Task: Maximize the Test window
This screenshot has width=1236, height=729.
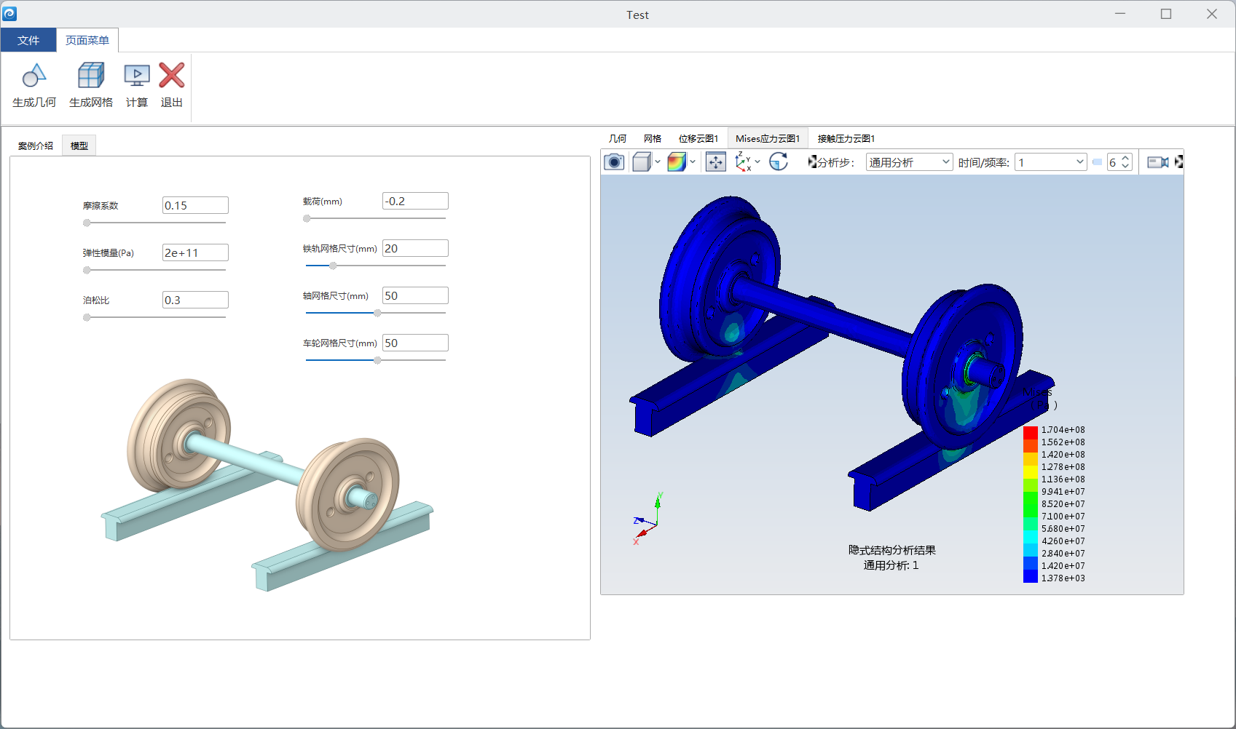Action: (1166, 14)
